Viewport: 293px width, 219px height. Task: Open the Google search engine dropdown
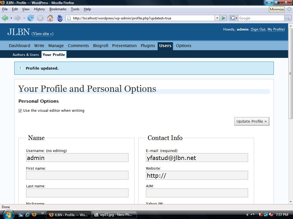tap(233, 18)
